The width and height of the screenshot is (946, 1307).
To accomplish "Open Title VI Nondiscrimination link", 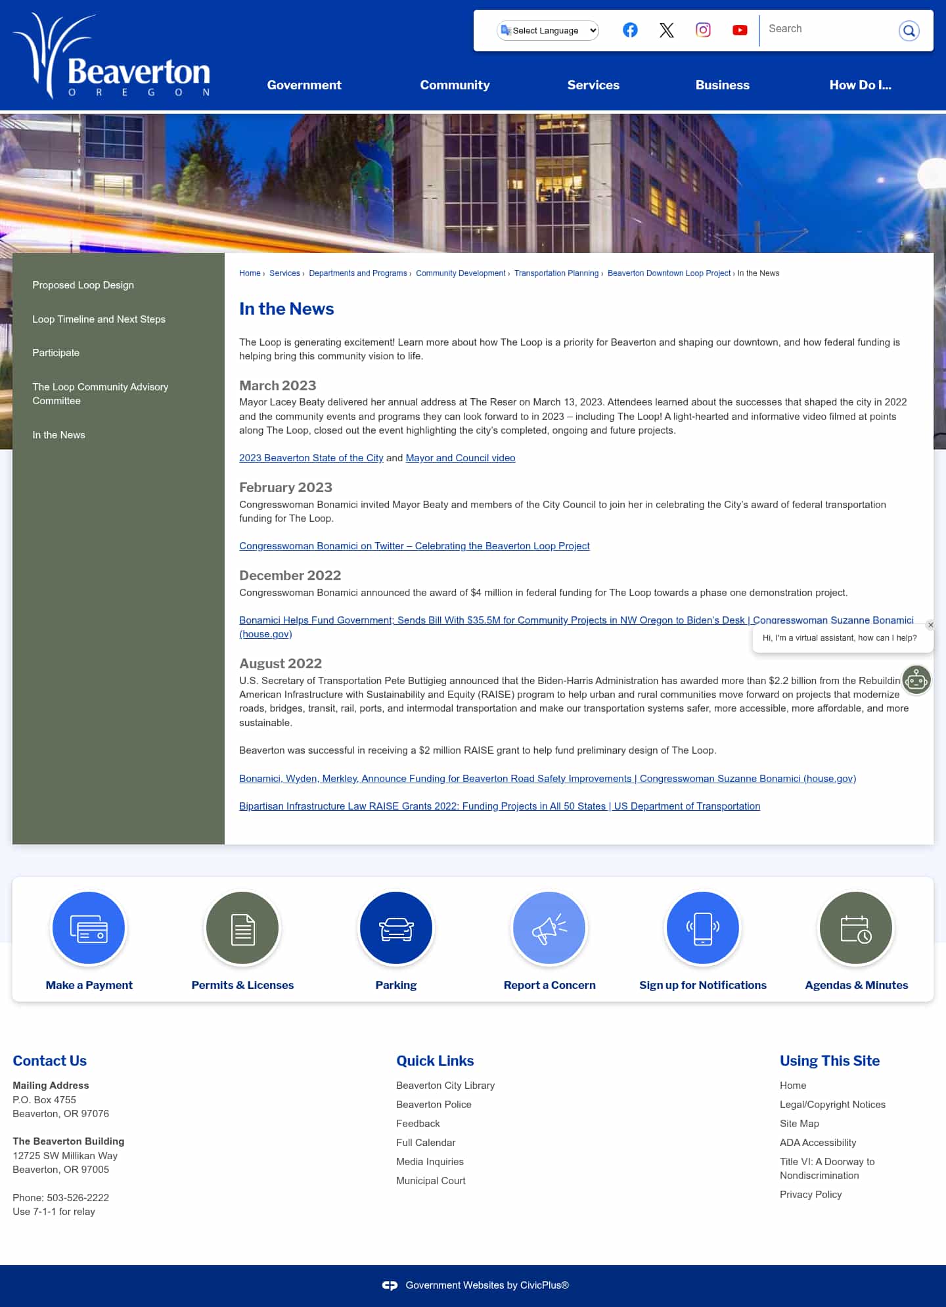I will (827, 1168).
